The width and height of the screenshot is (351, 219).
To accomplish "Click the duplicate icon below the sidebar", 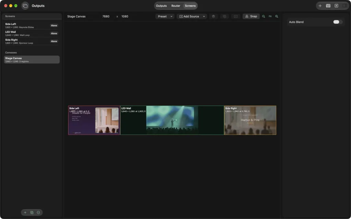I will pyautogui.click(x=32, y=212).
